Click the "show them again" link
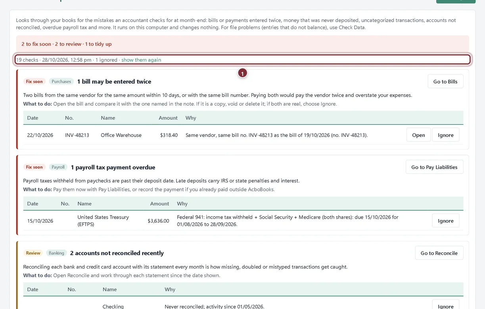Image resolution: width=485 pixels, height=309 pixels. click(141, 60)
